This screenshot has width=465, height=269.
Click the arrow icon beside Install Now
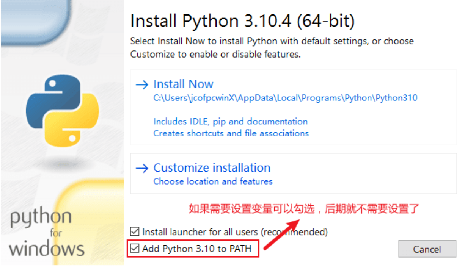[141, 84]
